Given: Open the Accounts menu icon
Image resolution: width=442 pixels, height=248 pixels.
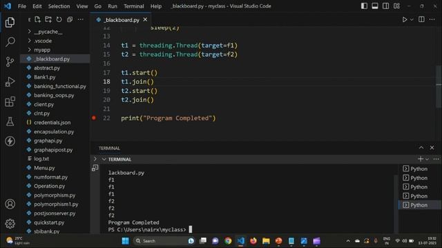Looking at the screenshot, I should [x=10, y=204].
